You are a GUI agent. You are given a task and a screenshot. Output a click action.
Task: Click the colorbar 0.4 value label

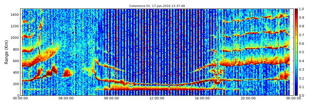(x=302, y=61)
